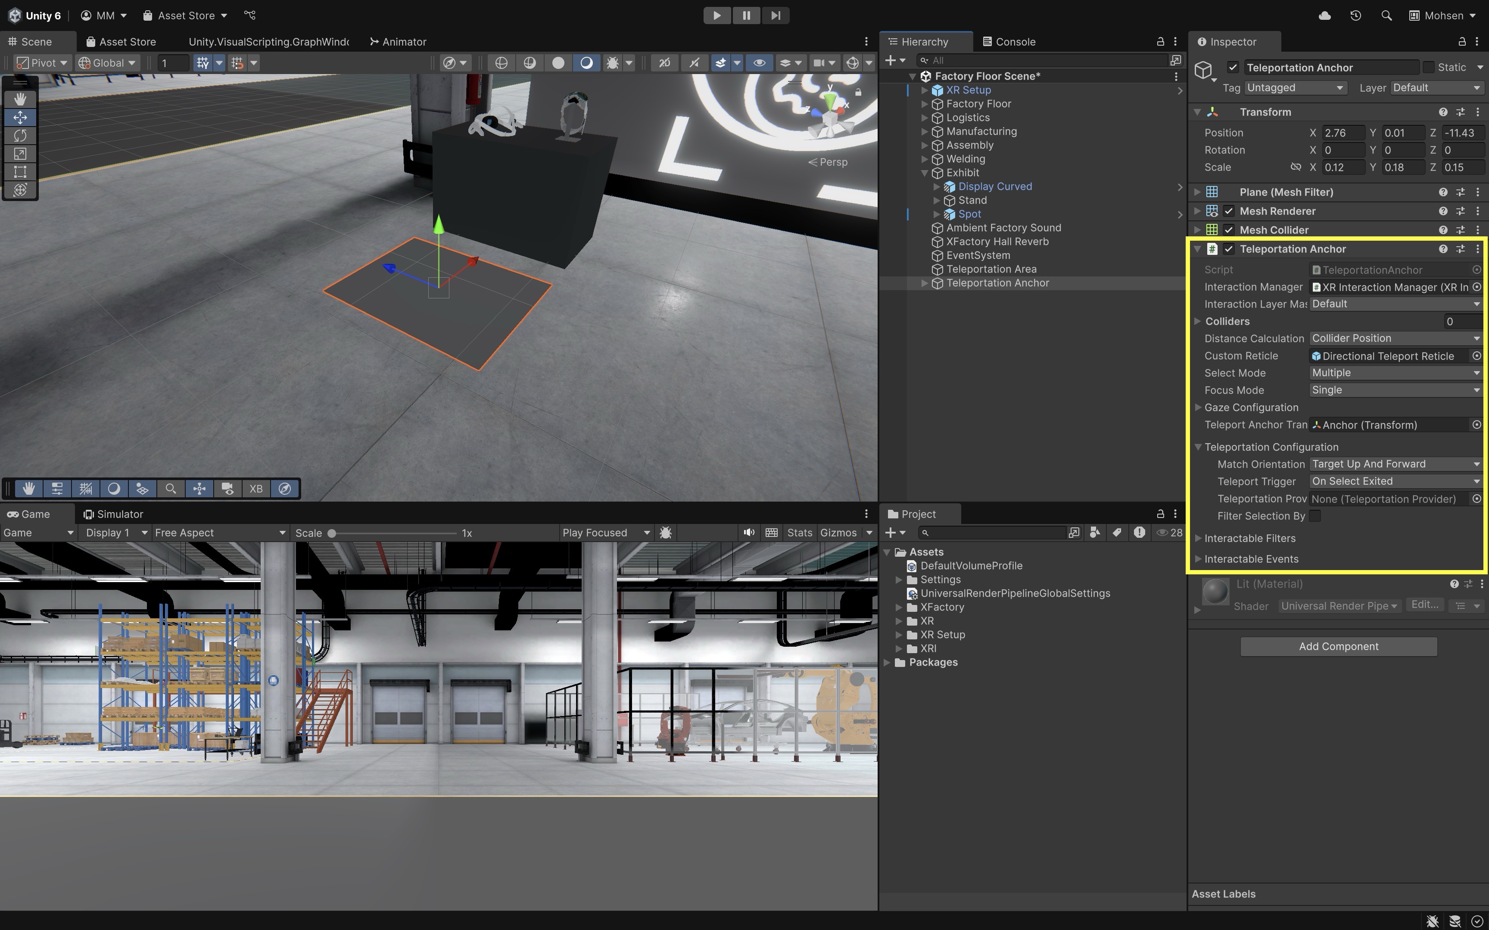This screenshot has width=1489, height=930.
Task: Click the Add Component button
Action: (x=1338, y=646)
